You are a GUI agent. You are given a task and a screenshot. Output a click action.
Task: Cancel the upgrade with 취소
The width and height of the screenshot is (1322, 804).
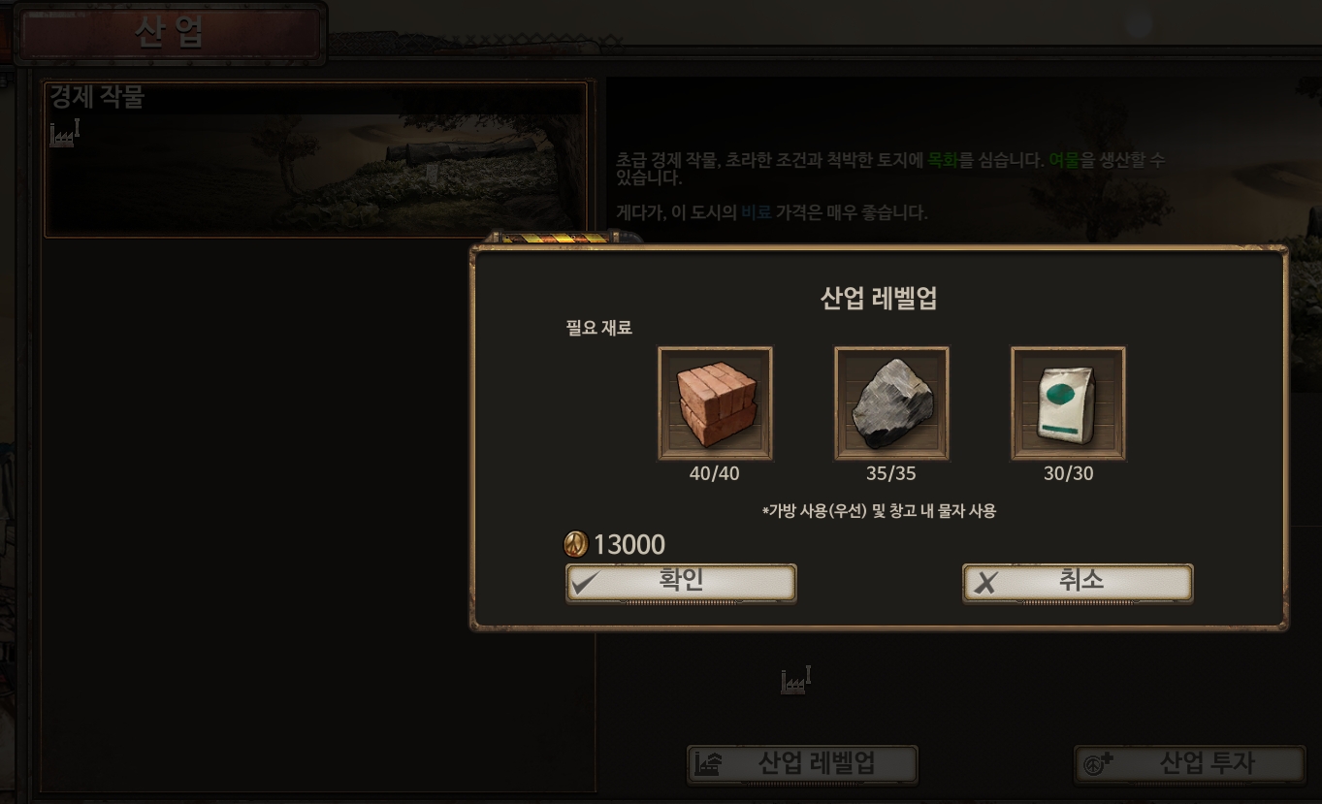[1078, 583]
